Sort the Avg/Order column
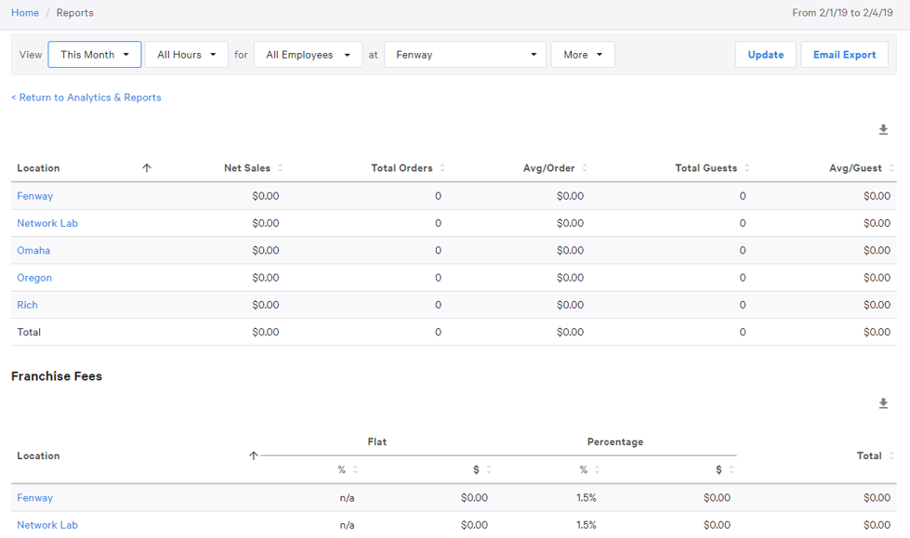Viewport: 910px width, 538px height. [586, 168]
